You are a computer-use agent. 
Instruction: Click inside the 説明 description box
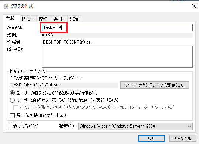(117, 57)
